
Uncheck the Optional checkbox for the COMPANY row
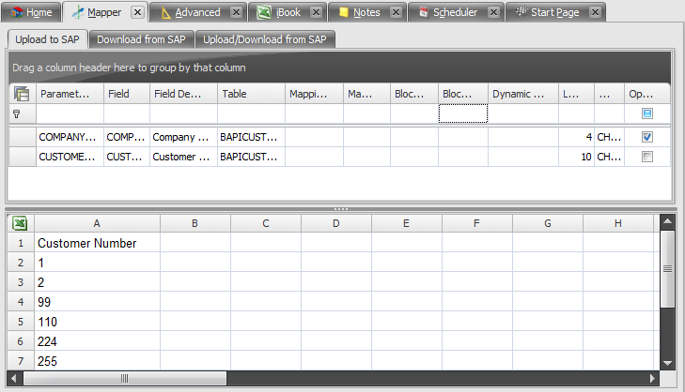coord(646,137)
